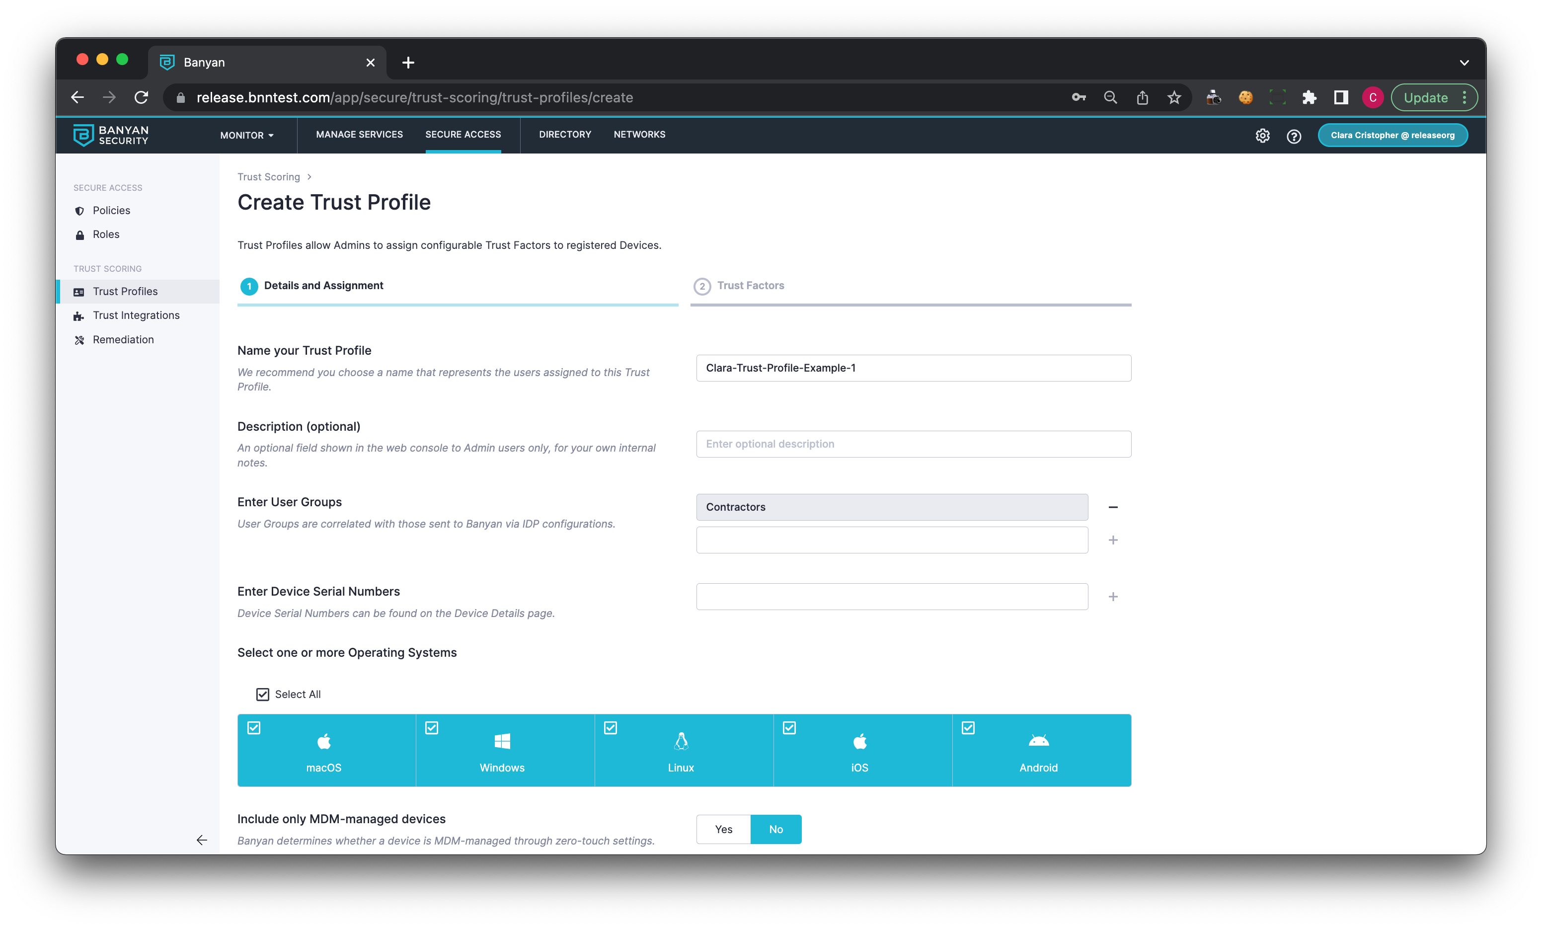Uncheck the macOS operating system checkbox
The width and height of the screenshot is (1542, 928).
coord(254,728)
